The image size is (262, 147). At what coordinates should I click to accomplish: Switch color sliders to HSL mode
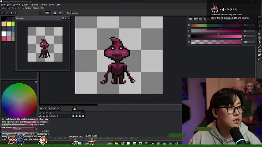201,19
